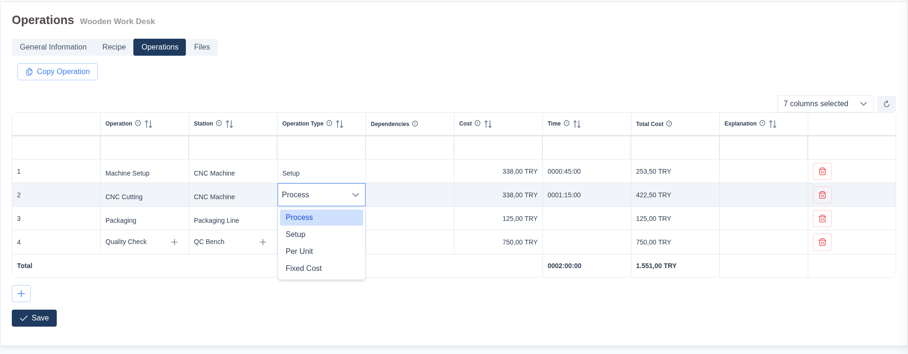This screenshot has width=908, height=354.
Task: Open the Recipe tab
Action: (114, 47)
